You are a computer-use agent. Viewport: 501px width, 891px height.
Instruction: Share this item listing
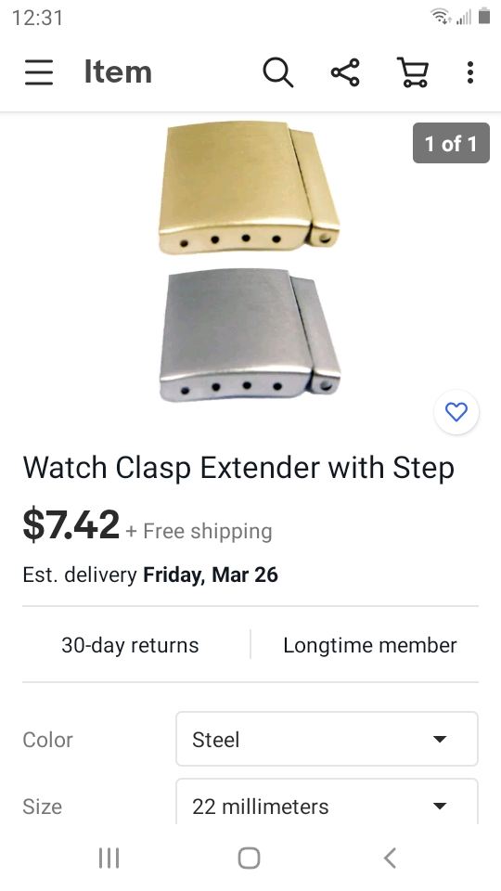[x=345, y=72]
